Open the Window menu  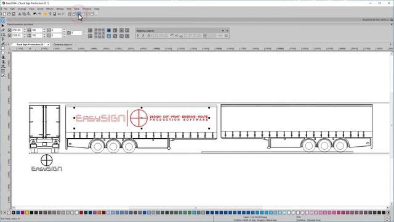pos(87,9)
